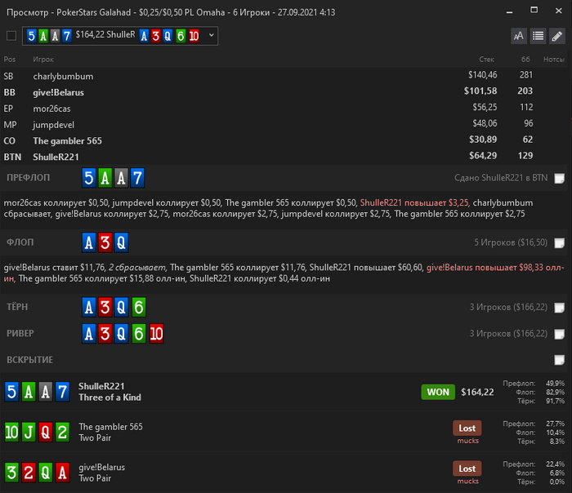This screenshot has width=572, height=493.
Task: Click the red A card of give!Belarus
Action: pyautogui.click(x=62, y=473)
